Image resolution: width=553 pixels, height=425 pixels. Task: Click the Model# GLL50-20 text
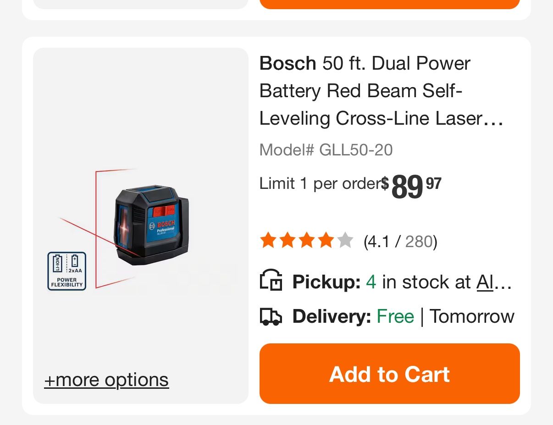326,150
